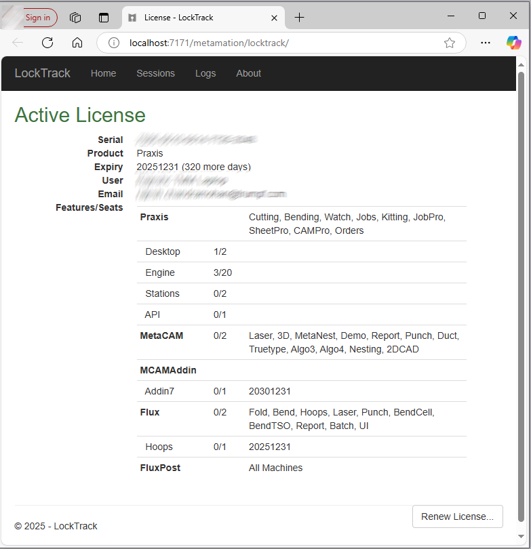Click the Engine seats value 3/20

point(222,272)
